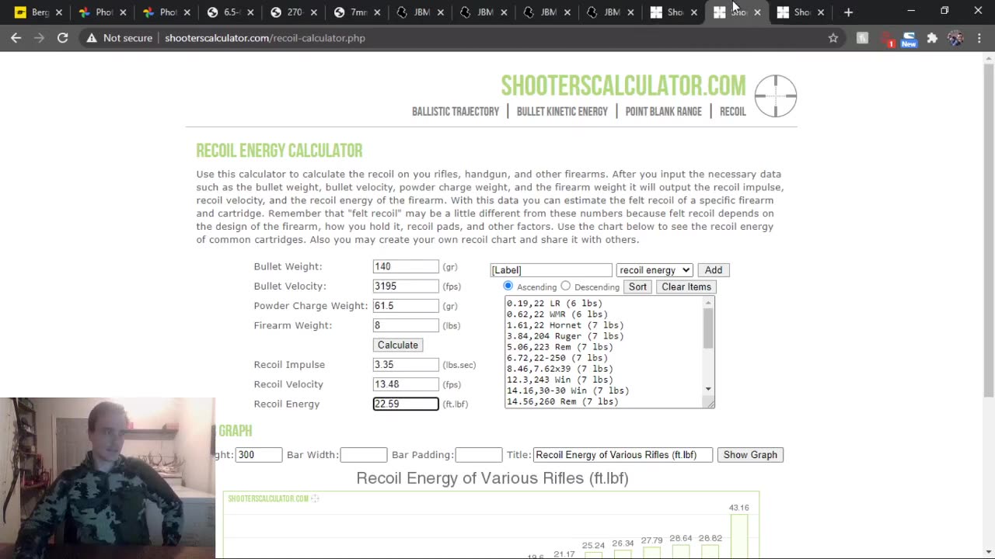Close the active recoil calculator tab
The width and height of the screenshot is (995, 559).
click(757, 12)
